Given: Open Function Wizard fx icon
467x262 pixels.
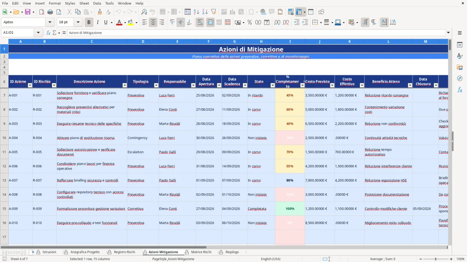Looking at the screenshot, I should (x=48, y=33).
